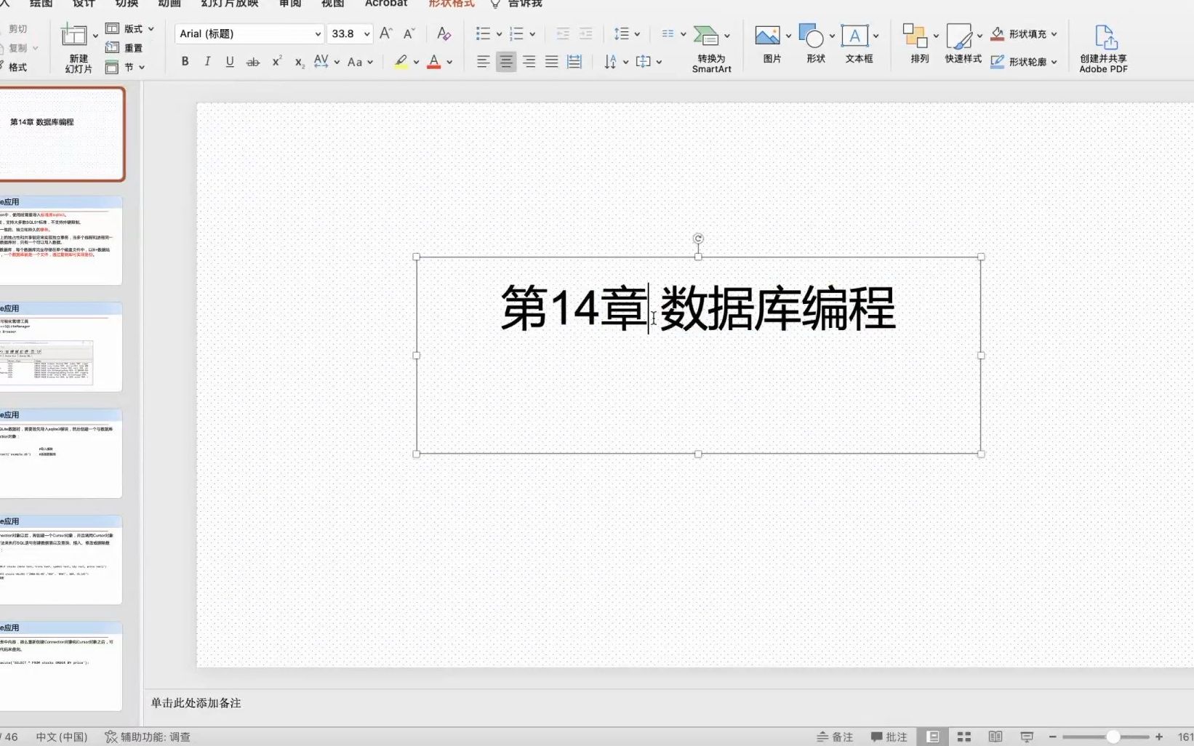
Task: Click the bullet list icon
Action: pyautogui.click(x=483, y=33)
